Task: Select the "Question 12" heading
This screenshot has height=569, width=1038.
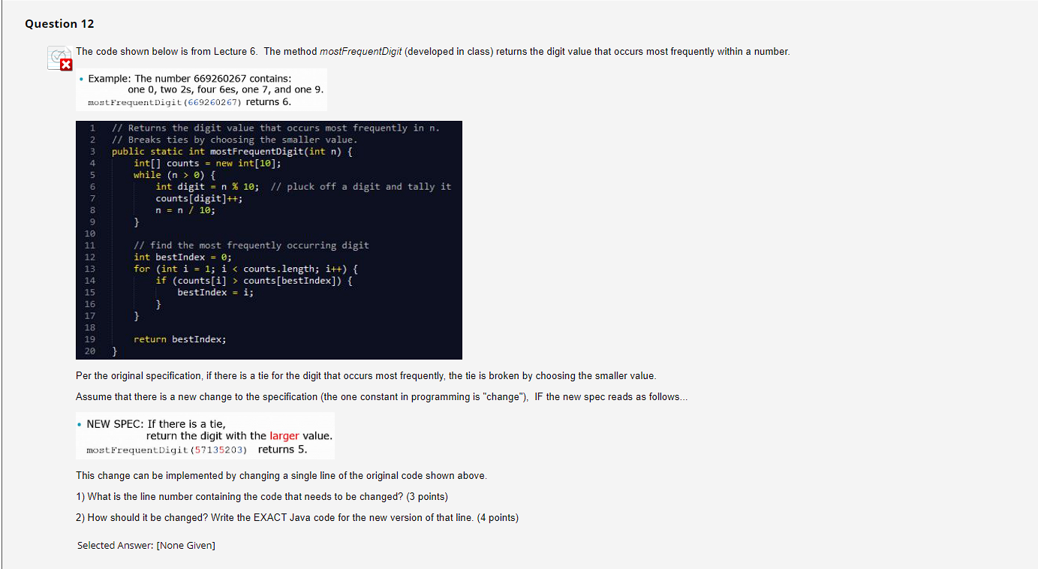Action: coord(60,24)
